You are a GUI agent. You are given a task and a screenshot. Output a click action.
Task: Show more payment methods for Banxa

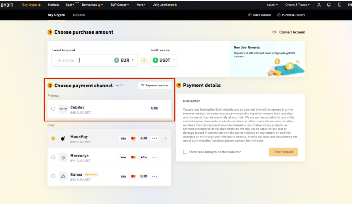(154, 176)
